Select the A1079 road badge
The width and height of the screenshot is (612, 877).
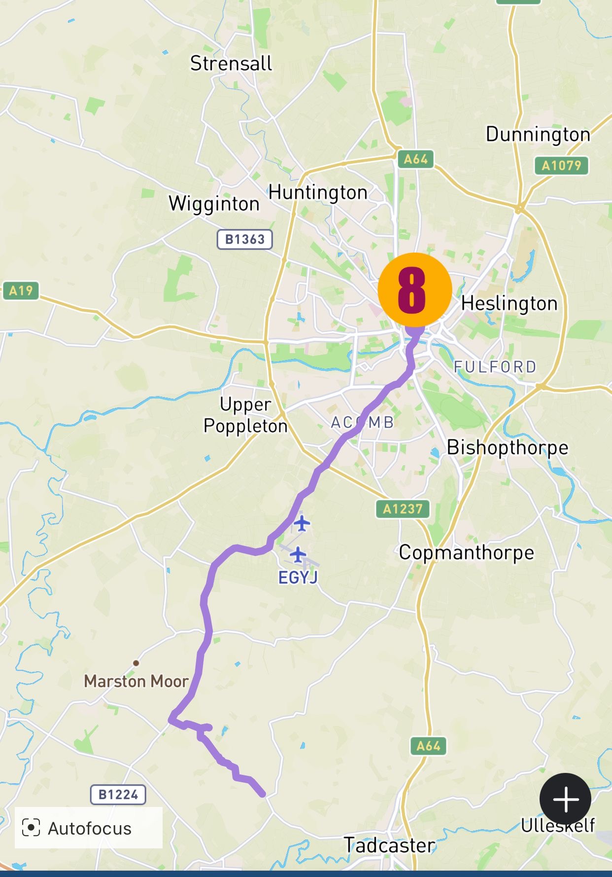coord(561,165)
